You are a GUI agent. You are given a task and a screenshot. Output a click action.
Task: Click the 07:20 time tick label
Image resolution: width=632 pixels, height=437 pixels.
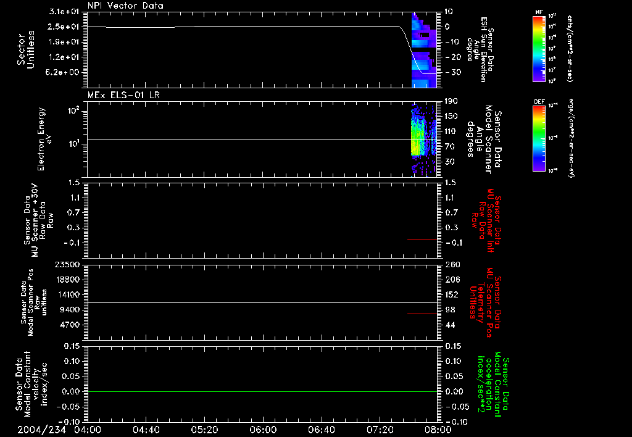pyautogui.click(x=380, y=430)
